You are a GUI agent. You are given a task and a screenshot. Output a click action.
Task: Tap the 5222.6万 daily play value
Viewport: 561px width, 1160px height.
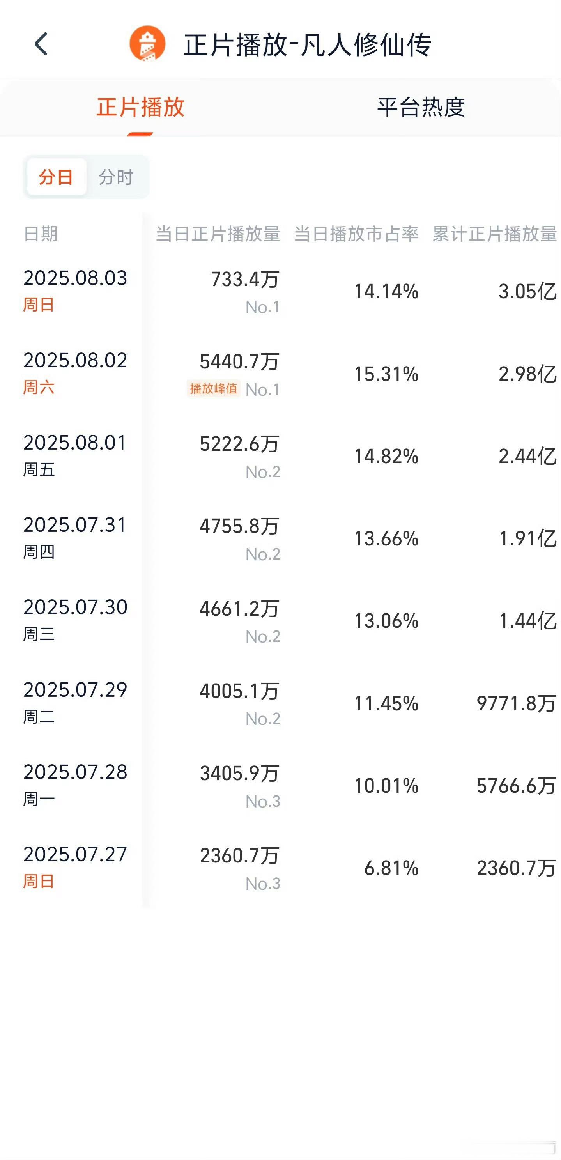[x=239, y=444]
